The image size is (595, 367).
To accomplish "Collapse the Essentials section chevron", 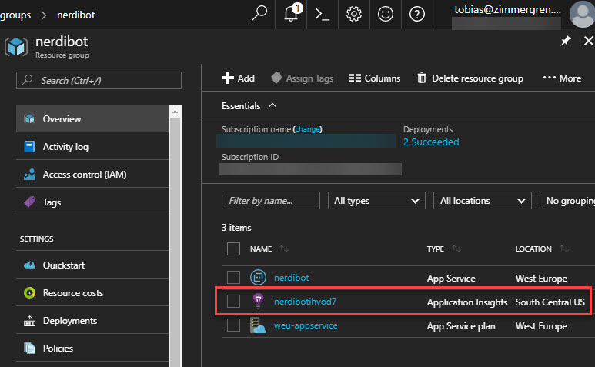I will pos(272,105).
